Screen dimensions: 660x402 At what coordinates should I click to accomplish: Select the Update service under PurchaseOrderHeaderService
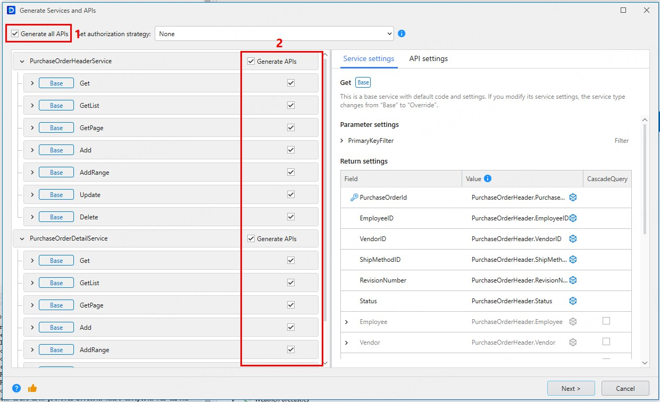click(x=90, y=195)
